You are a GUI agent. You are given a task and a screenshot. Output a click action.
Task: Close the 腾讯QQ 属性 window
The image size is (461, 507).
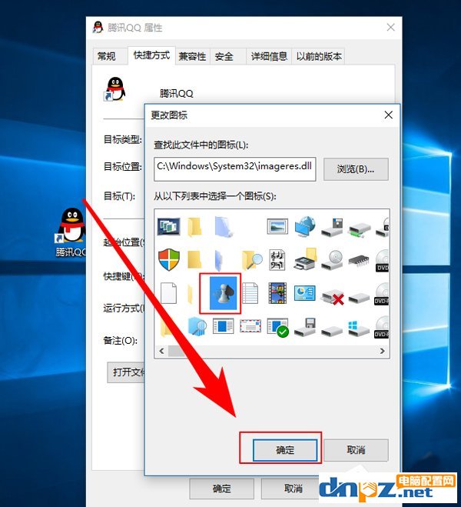tap(390, 28)
